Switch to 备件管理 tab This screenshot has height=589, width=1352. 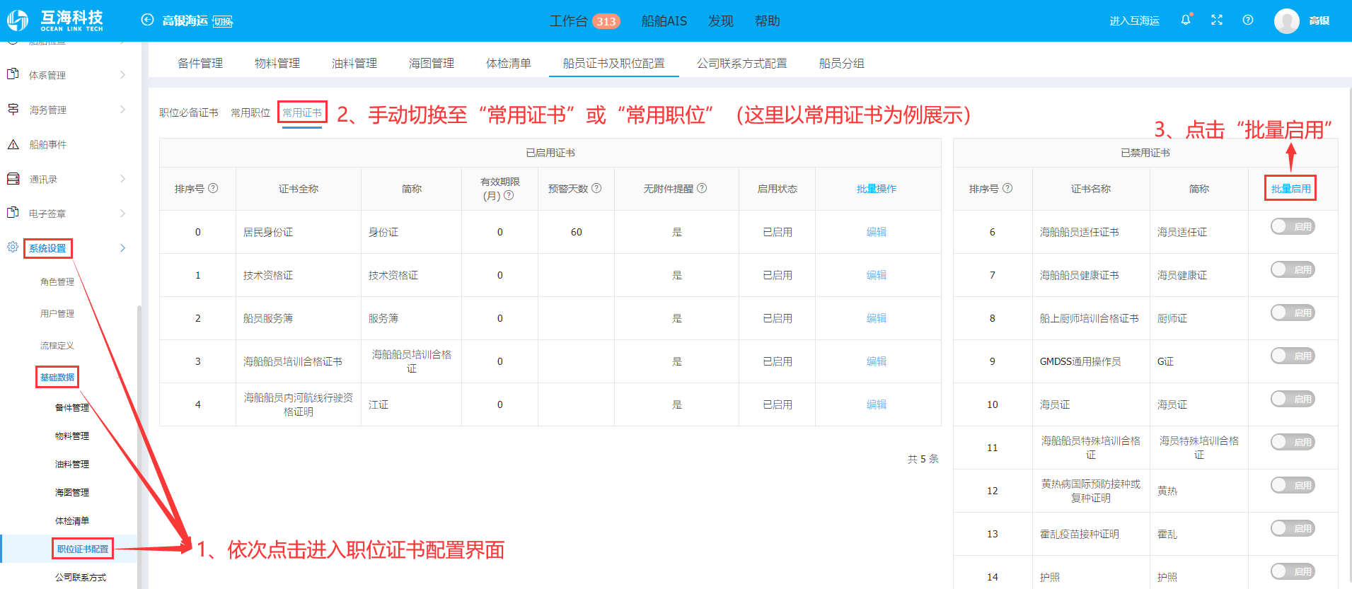coord(200,63)
